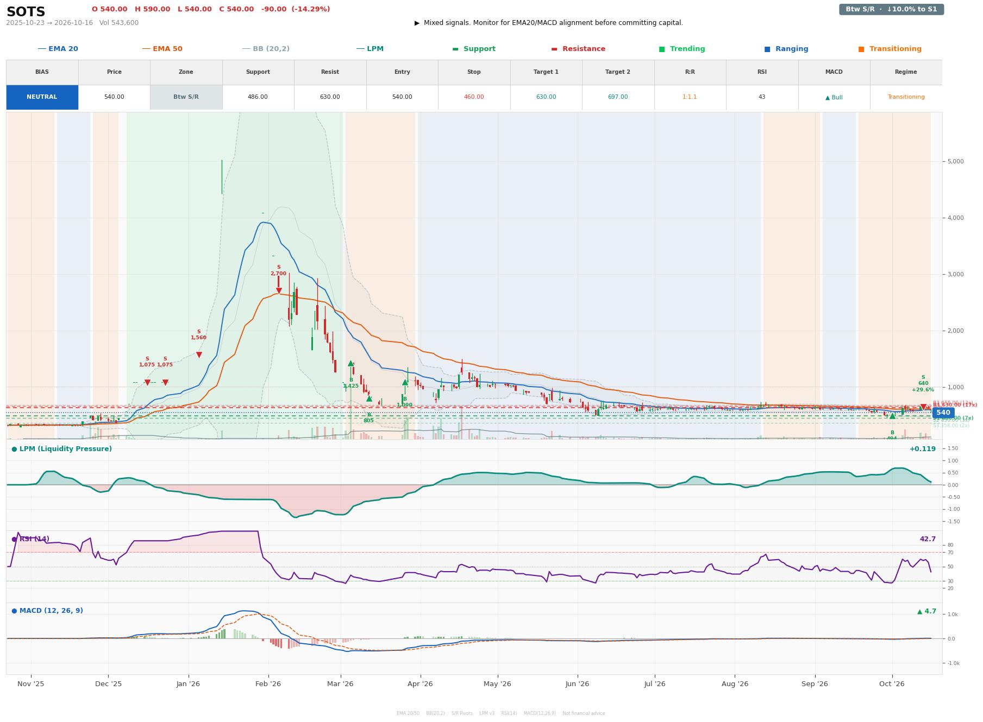The width and height of the screenshot is (983, 722).
Task: Click the Trending regime legend swatch
Action: coord(661,49)
